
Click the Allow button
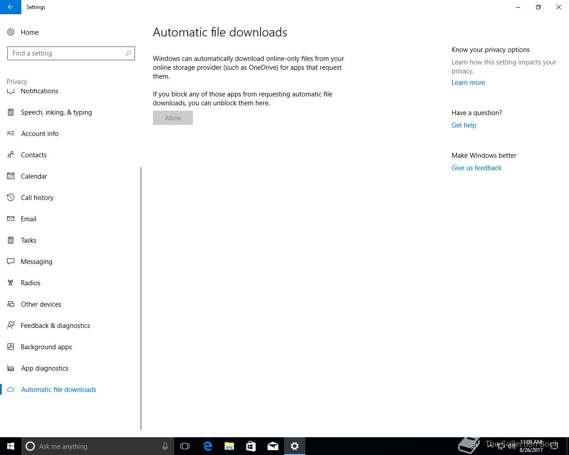click(x=173, y=118)
